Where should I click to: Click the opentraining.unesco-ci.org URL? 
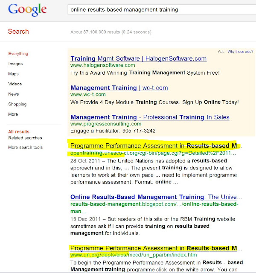(153, 153)
